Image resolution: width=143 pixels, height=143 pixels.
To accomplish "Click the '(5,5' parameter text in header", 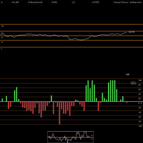I will [x=74, y=2].
